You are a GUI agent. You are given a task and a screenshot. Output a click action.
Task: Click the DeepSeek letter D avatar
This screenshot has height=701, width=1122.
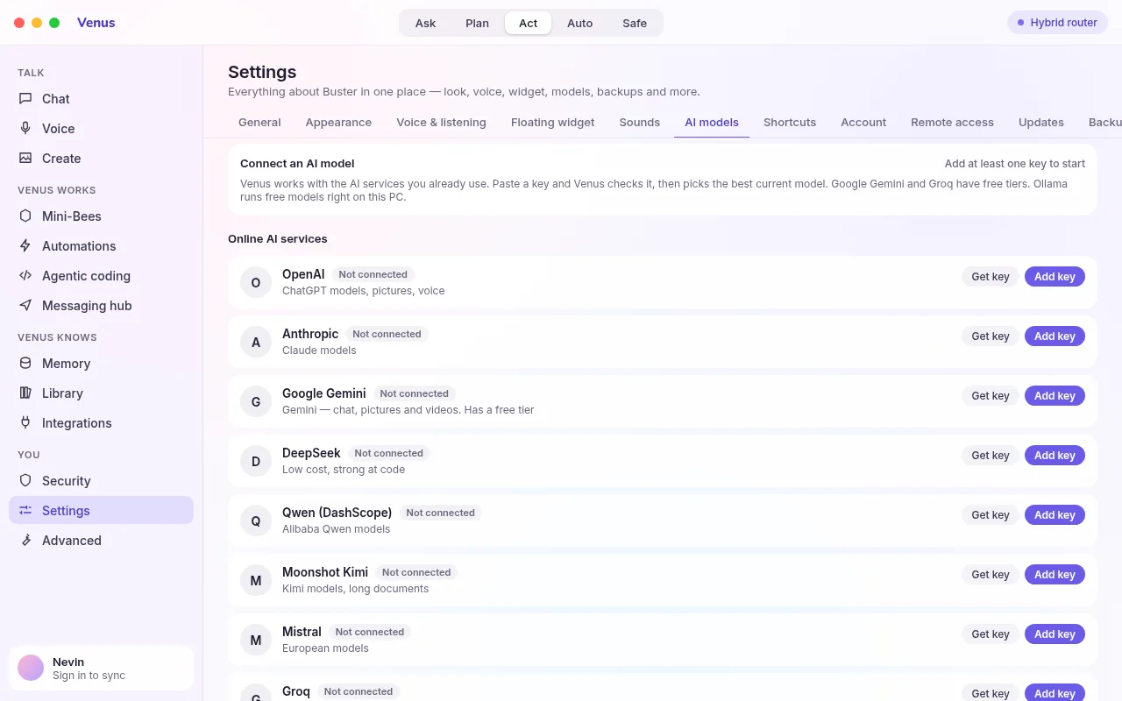pos(256,461)
